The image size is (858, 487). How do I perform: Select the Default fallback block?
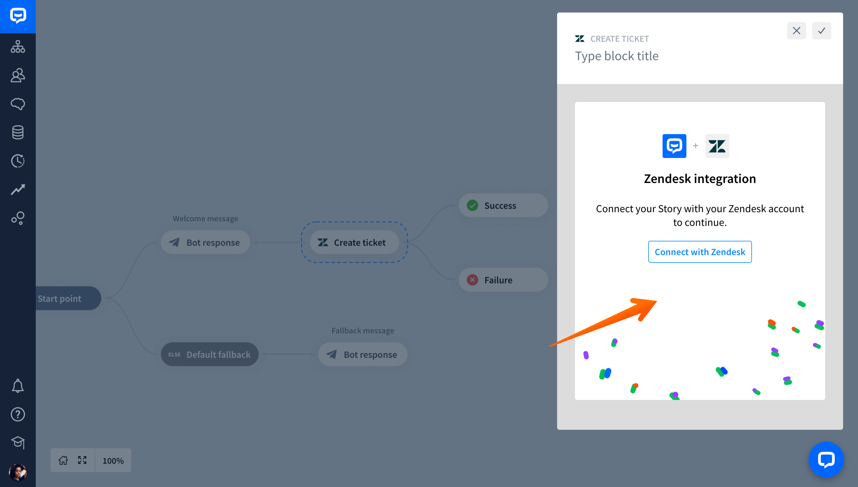click(x=209, y=354)
